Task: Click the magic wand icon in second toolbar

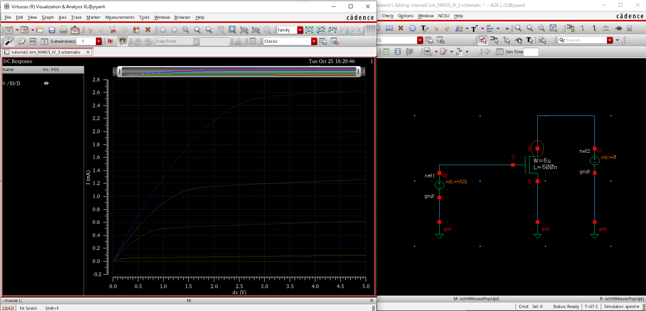Action: [x=9, y=41]
